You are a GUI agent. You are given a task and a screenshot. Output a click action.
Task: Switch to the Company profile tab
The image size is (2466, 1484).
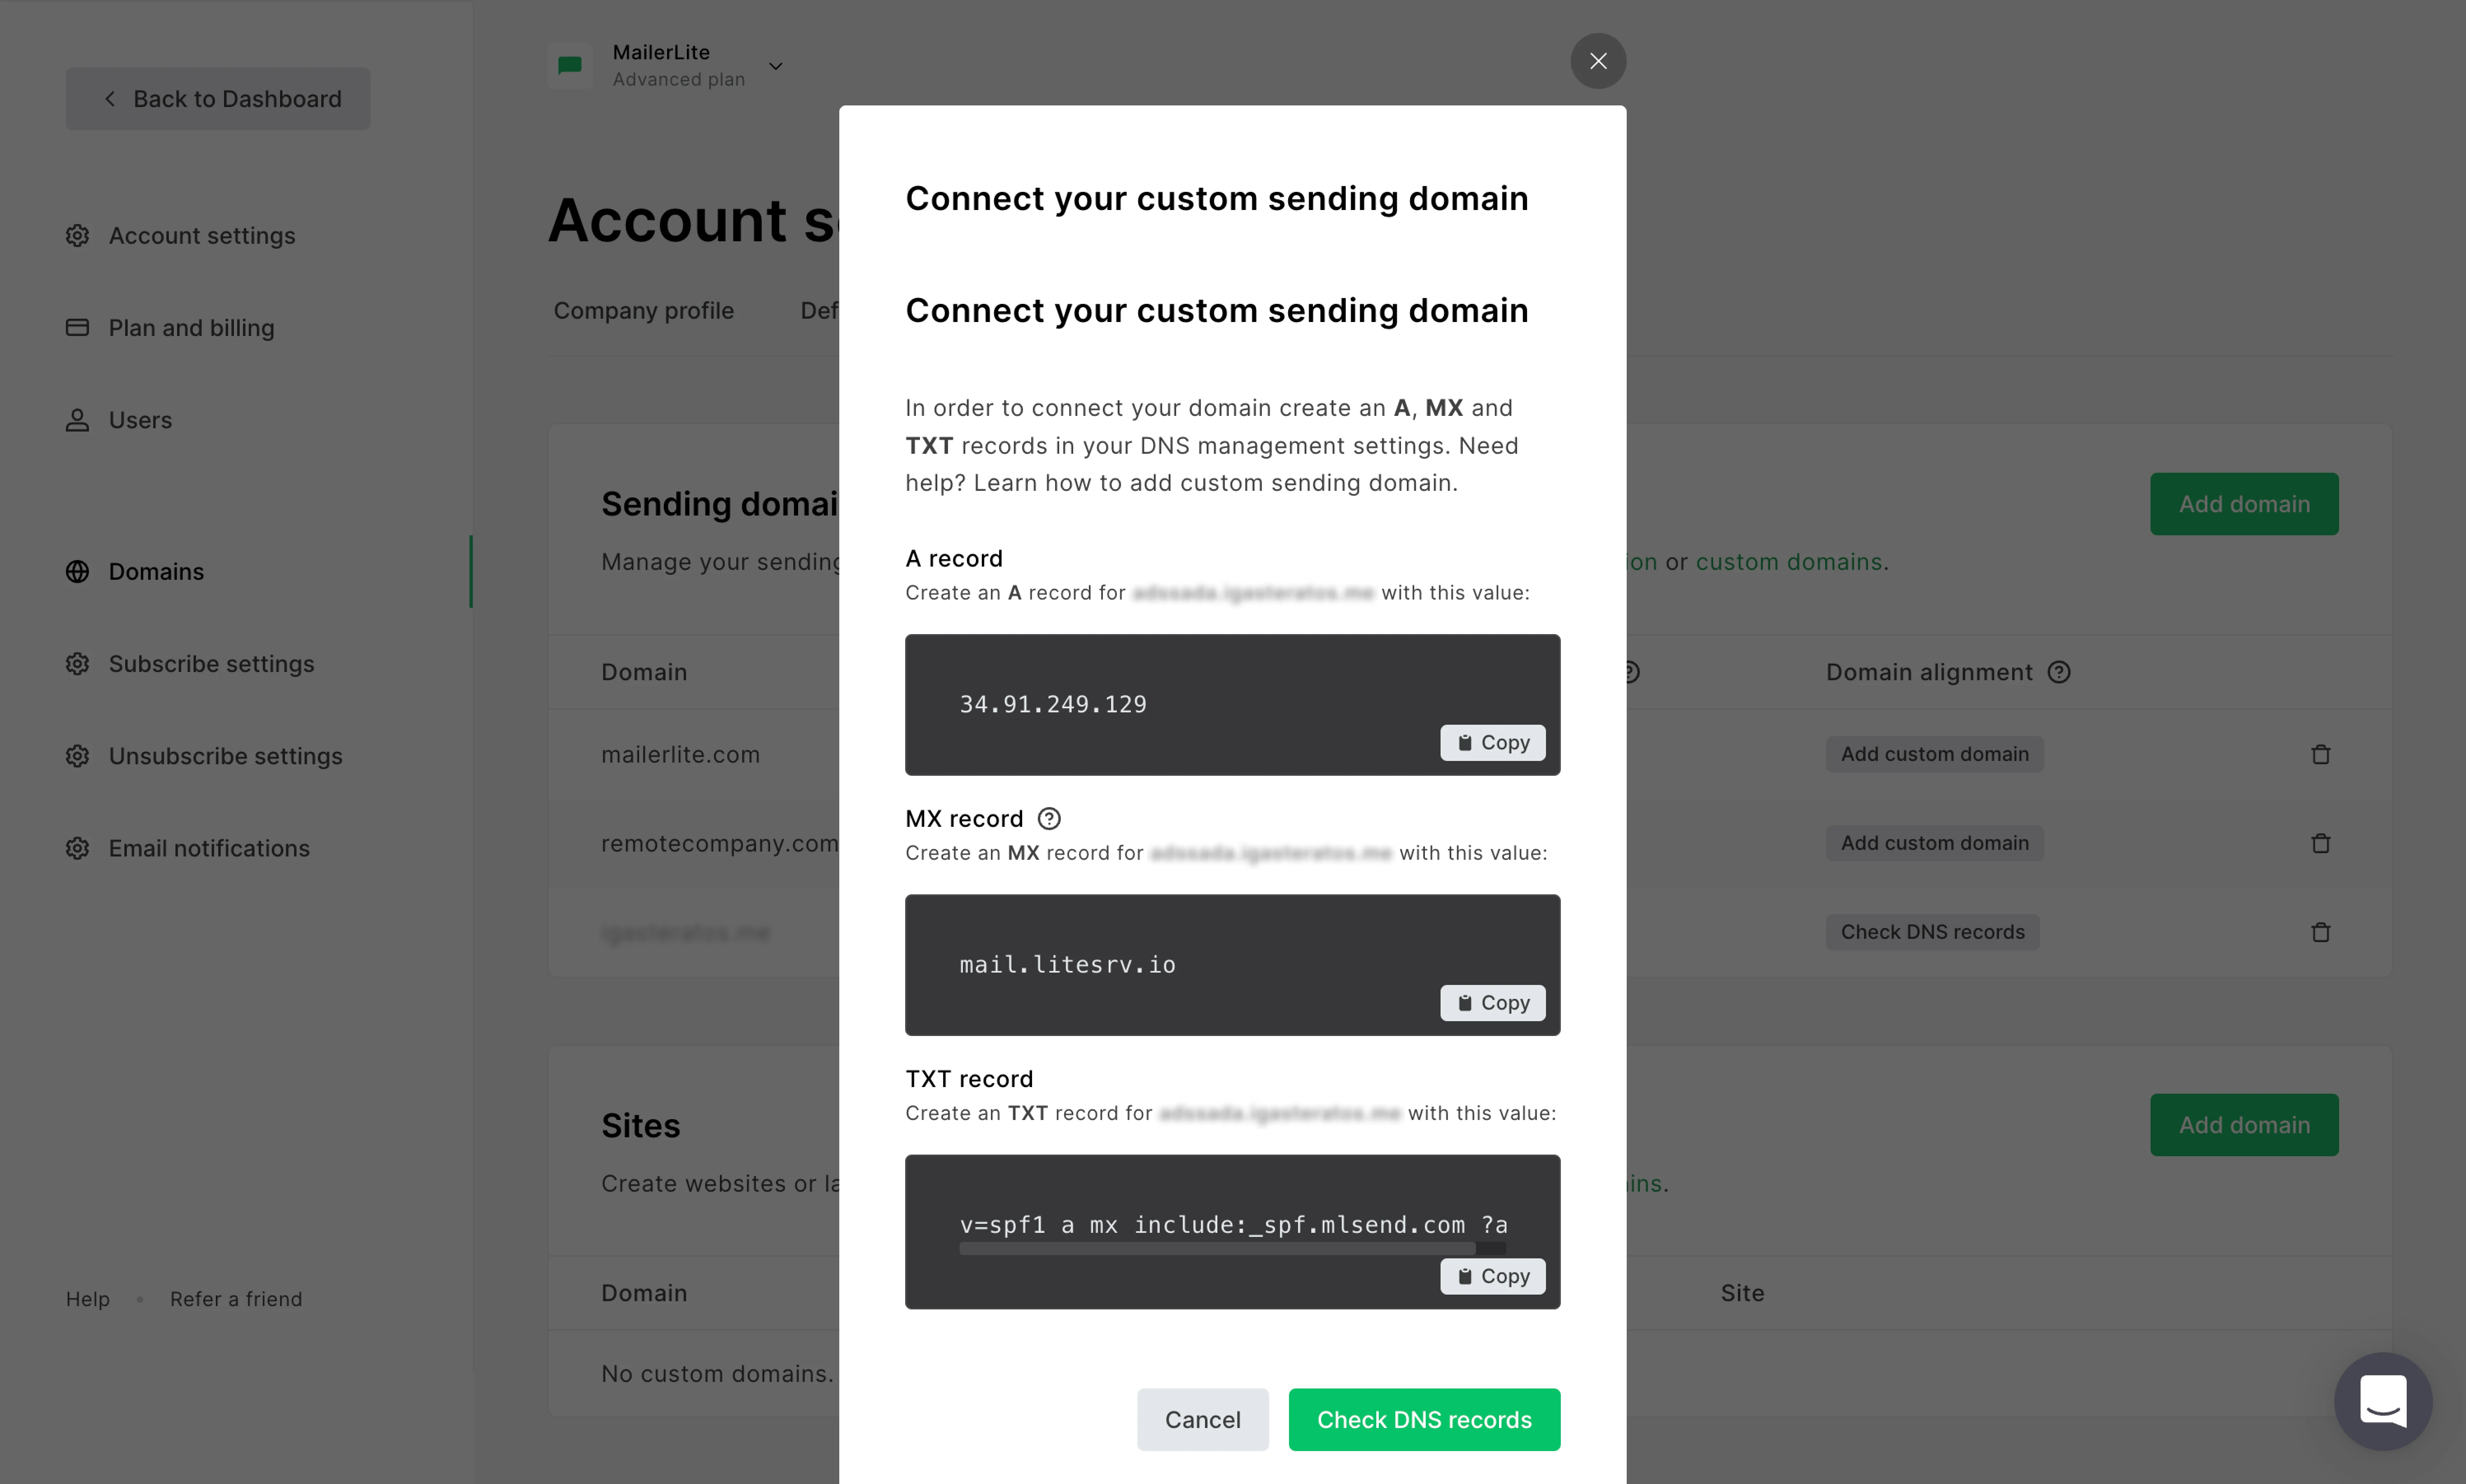[x=643, y=311]
